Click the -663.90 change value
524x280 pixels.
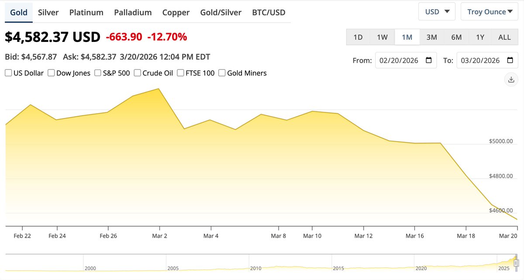click(124, 37)
